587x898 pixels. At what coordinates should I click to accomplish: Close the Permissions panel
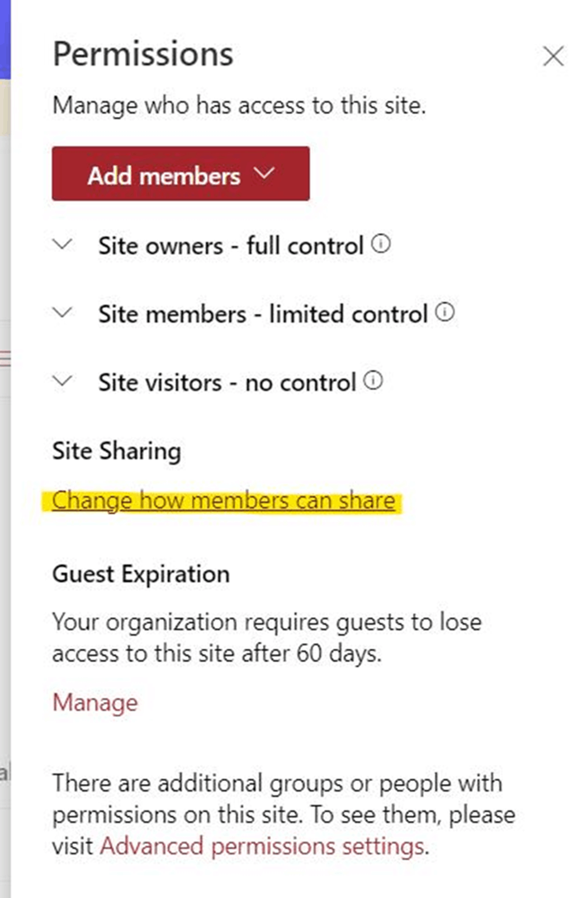pyautogui.click(x=553, y=56)
